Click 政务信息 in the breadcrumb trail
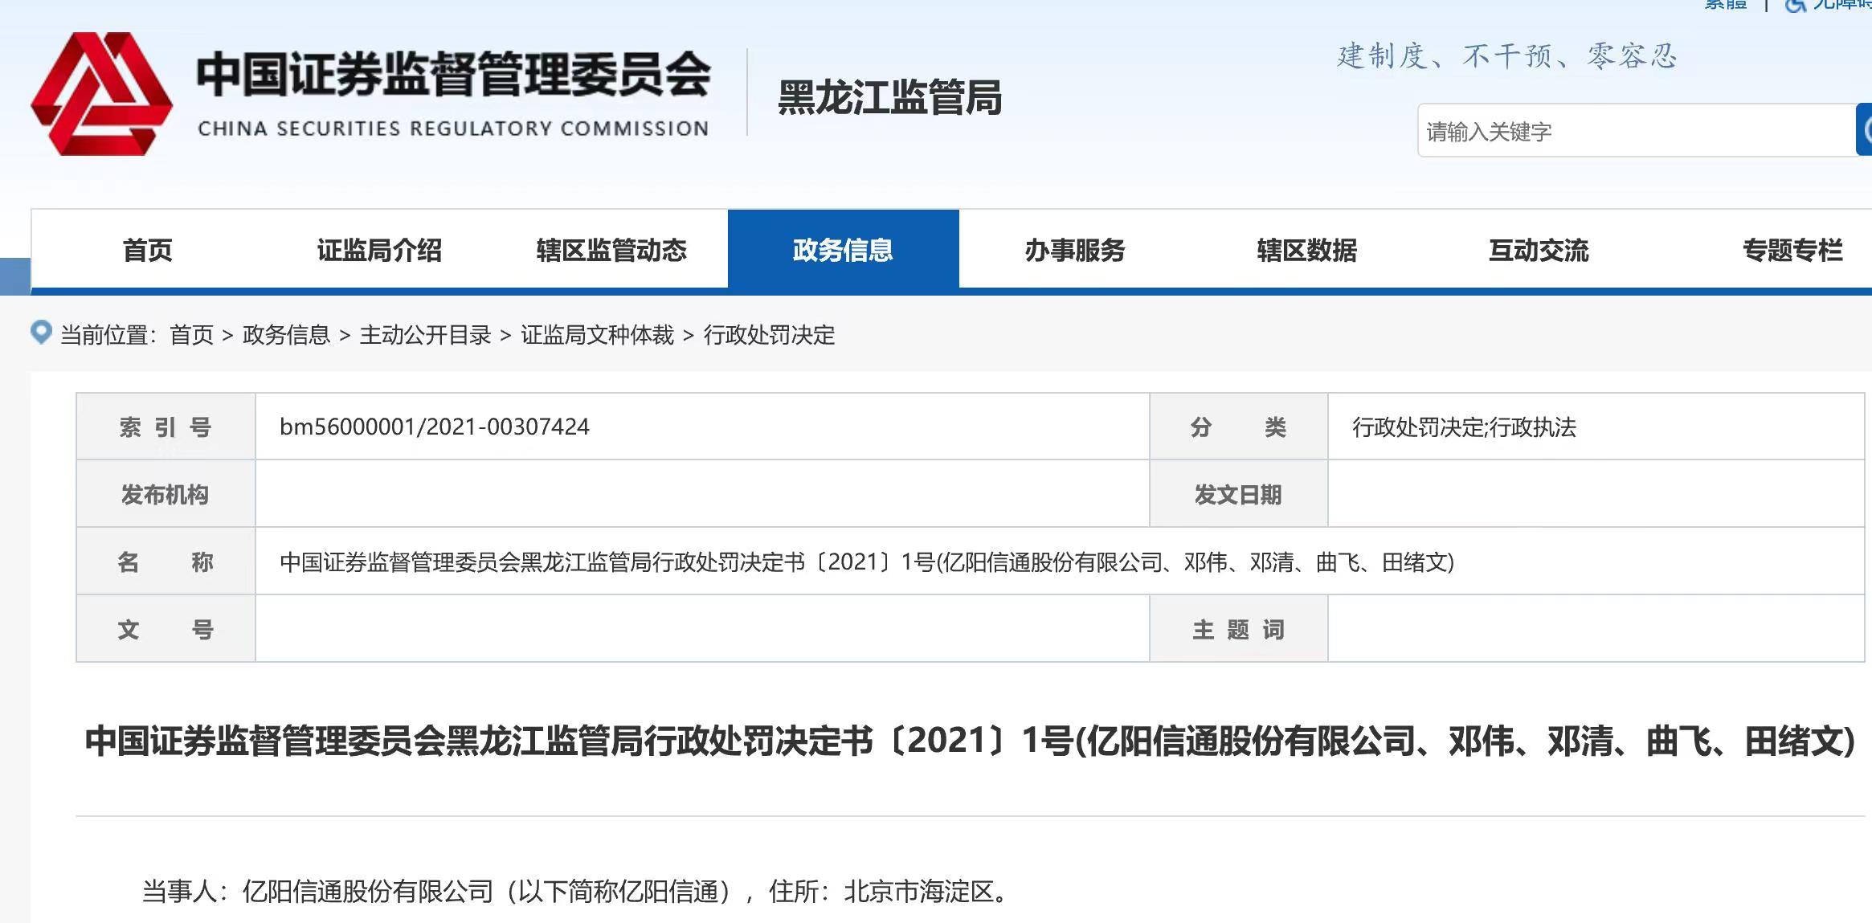The image size is (1872, 923). [x=286, y=335]
